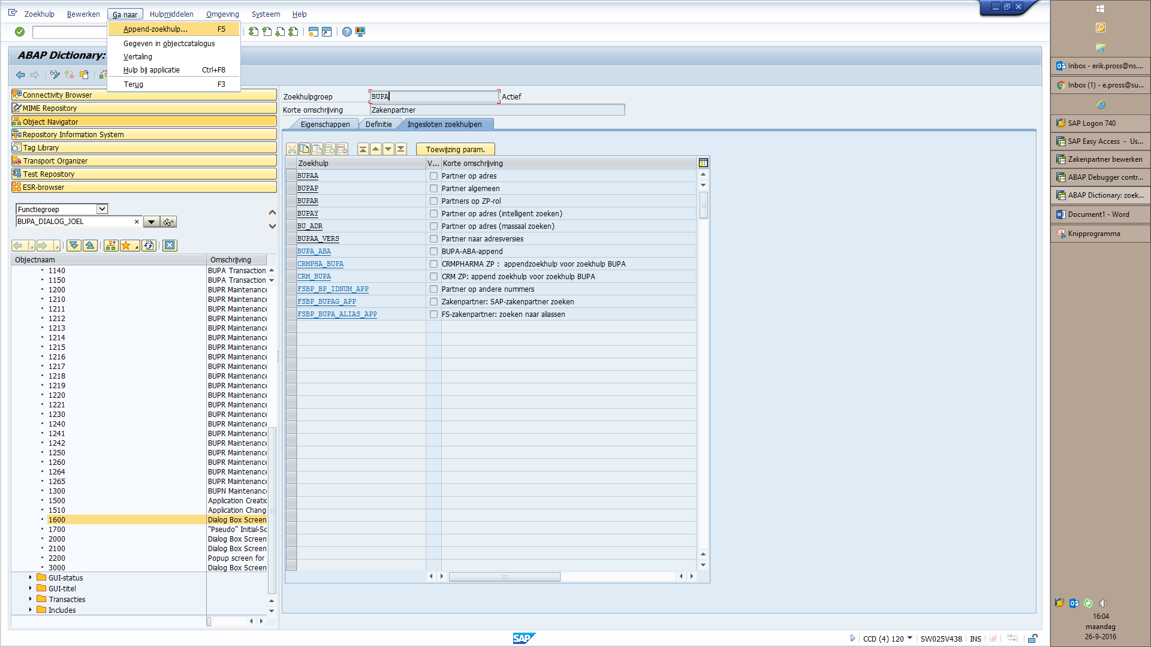Click the green Enter checkmark icon
Viewport: 1151px width, 647px height.
(x=20, y=32)
